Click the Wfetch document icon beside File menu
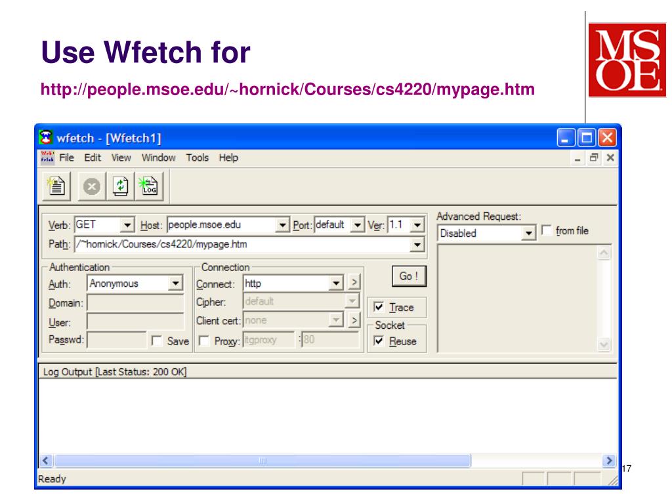 pyautogui.click(x=47, y=157)
